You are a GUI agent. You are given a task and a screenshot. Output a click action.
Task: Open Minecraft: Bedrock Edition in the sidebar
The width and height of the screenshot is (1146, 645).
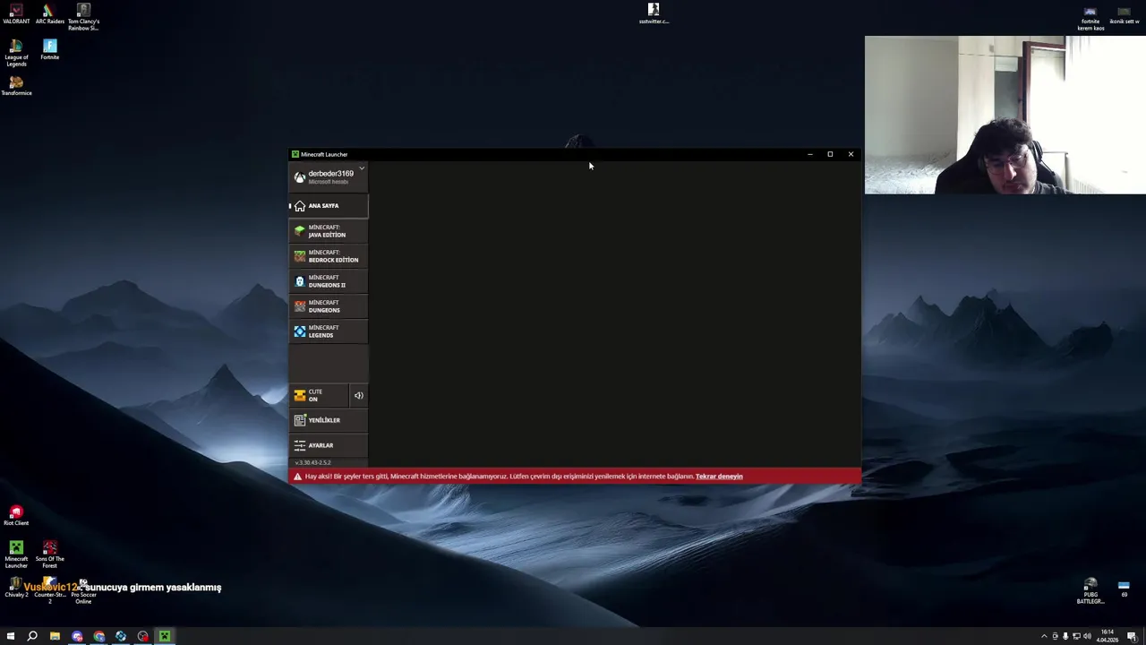point(329,256)
